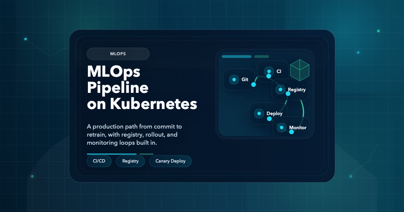The width and height of the screenshot is (404, 212).
Task: Click the MLOps Pipeline on Kubernetes title
Action: 142,87
